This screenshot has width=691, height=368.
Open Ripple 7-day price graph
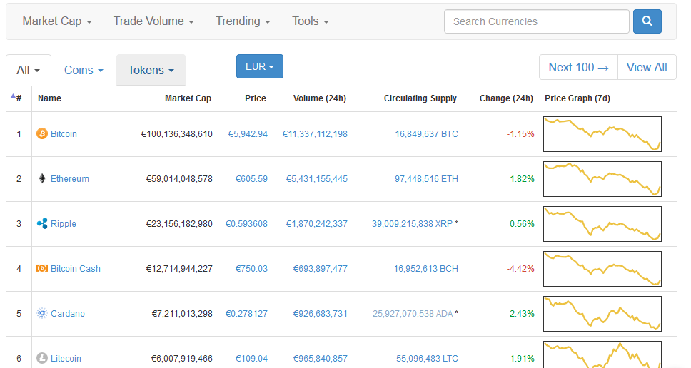tap(602, 224)
